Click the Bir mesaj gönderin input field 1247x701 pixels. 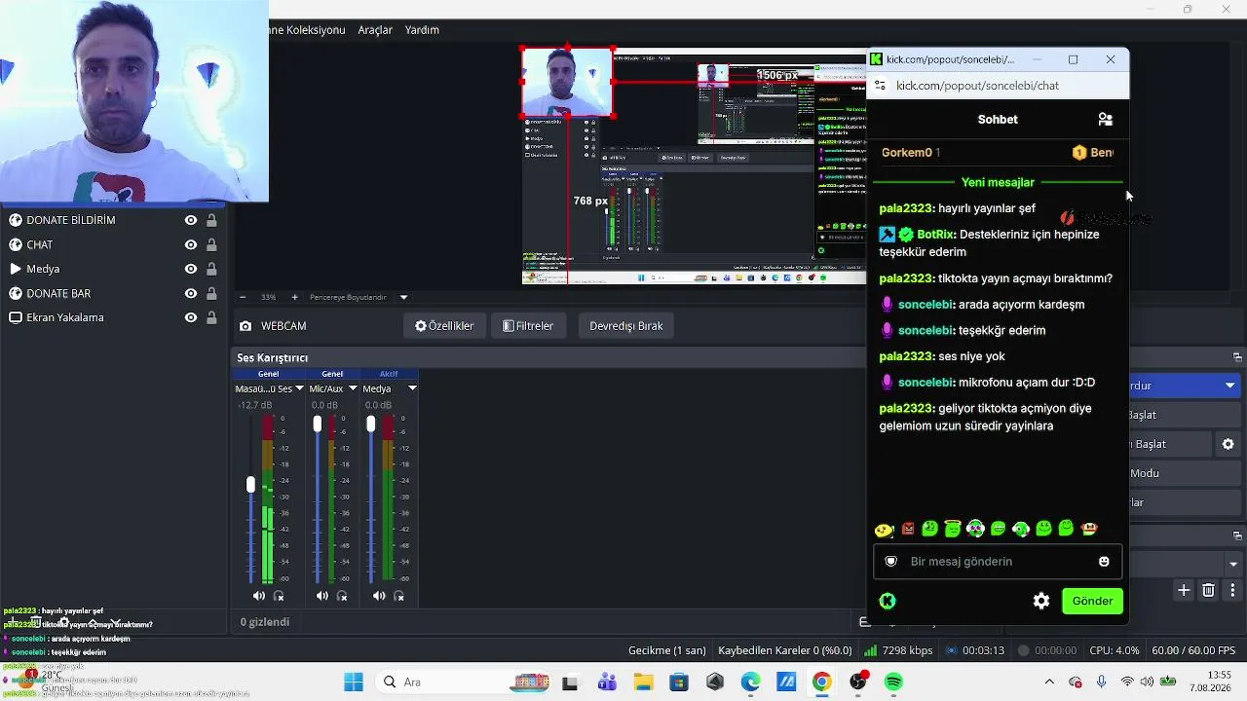click(x=998, y=562)
